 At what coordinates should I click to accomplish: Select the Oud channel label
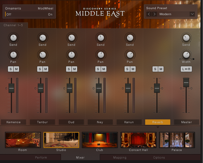point(71,122)
